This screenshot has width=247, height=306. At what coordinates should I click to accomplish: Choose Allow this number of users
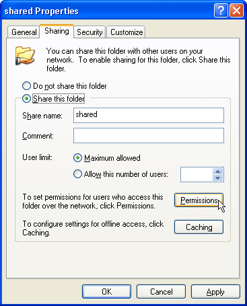(x=77, y=174)
